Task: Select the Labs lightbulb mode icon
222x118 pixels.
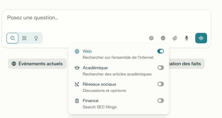Action: pos(36,38)
